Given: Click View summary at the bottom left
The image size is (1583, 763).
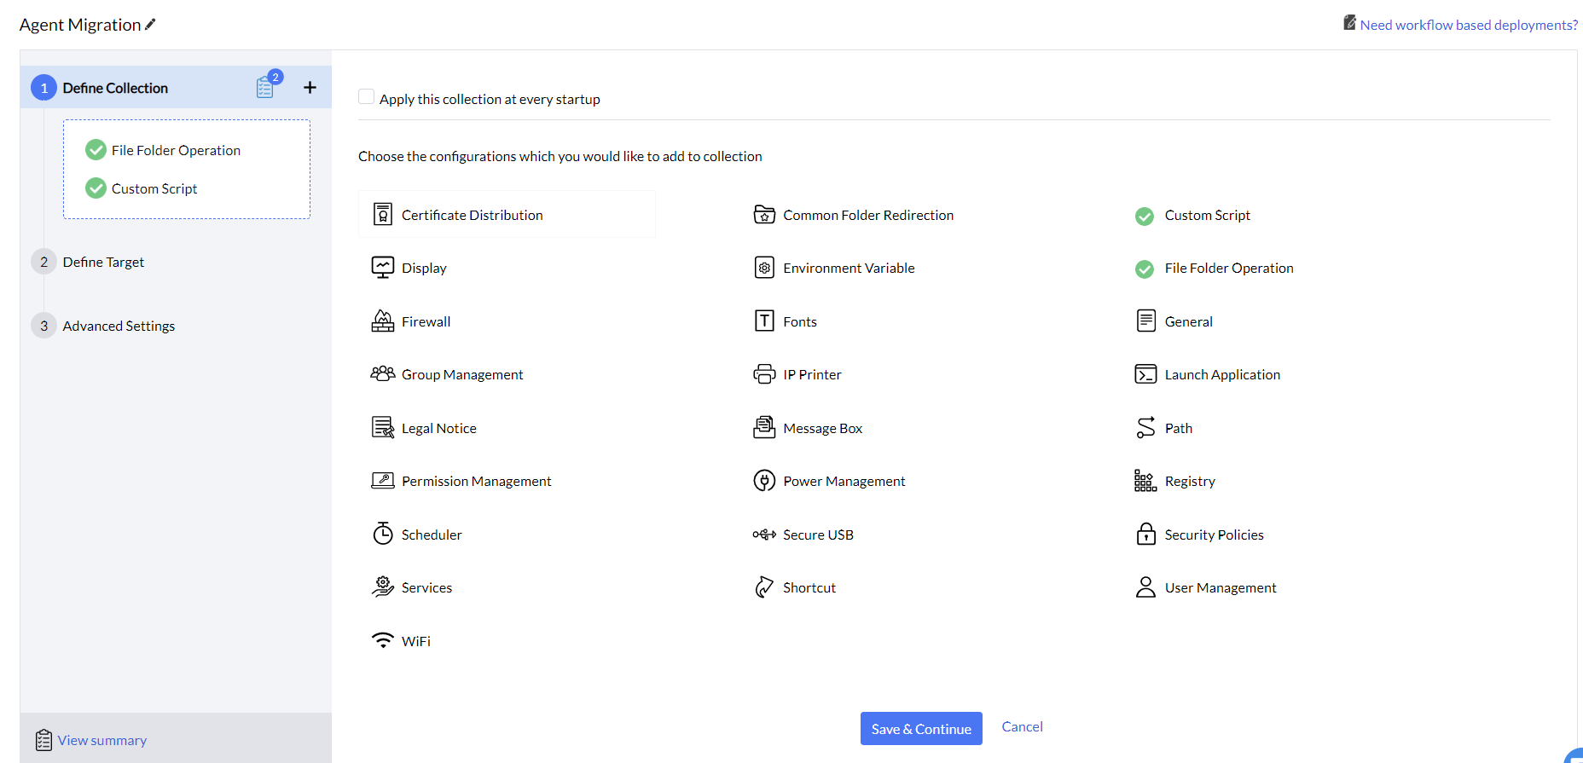Looking at the screenshot, I should pyautogui.click(x=101, y=740).
